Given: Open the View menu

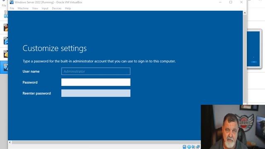Looking at the screenshot, I should [35, 8].
